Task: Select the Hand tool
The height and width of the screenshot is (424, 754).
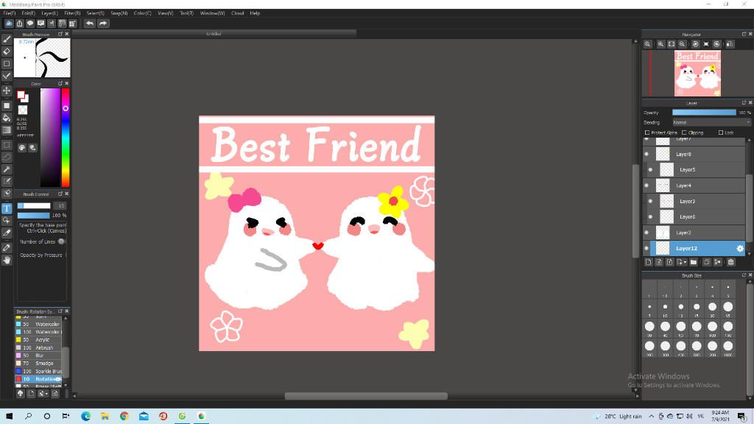Action: click(7, 260)
